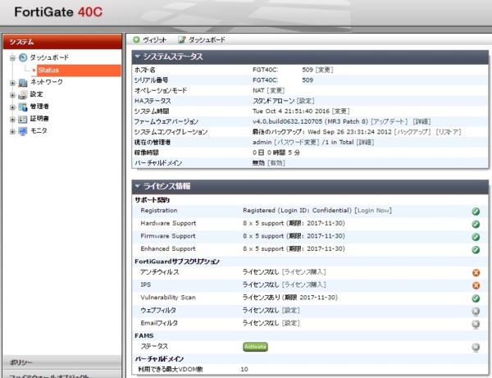Click the orange X icon for アンチウィルス
The width and height of the screenshot is (492, 378).
point(476,272)
